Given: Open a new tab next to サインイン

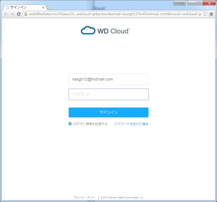Looking at the screenshot, I should (51, 8).
